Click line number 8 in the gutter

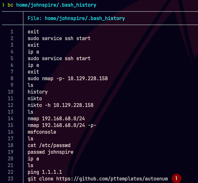(12, 79)
